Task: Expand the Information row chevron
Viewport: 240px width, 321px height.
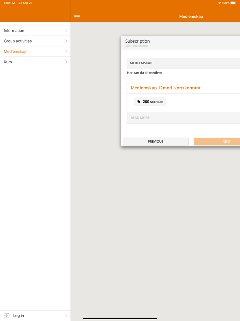Action: [x=66, y=31]
